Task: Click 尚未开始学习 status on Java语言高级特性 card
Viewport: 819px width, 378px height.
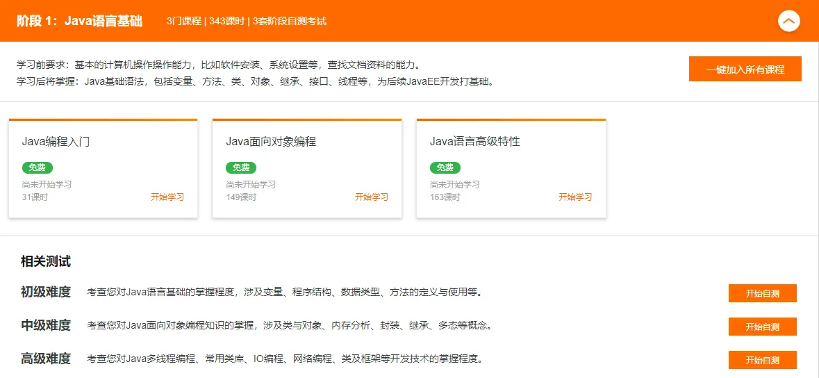Action: [455, 185]
